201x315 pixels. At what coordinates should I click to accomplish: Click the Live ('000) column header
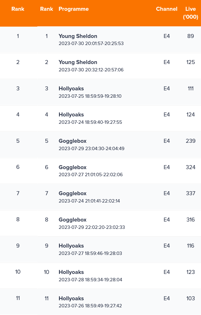tap(190, 13)
